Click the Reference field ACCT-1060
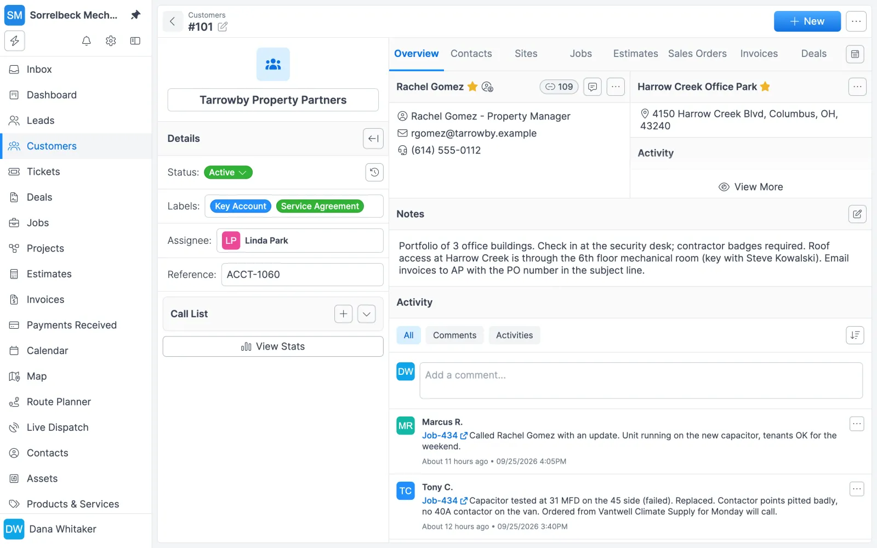 pyautogui.click(x=302, y=275)
